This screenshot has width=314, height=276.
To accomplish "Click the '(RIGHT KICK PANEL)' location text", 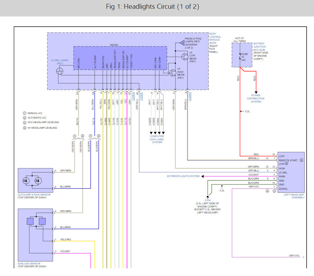I will pyautogui.click(x=214, y=49).
